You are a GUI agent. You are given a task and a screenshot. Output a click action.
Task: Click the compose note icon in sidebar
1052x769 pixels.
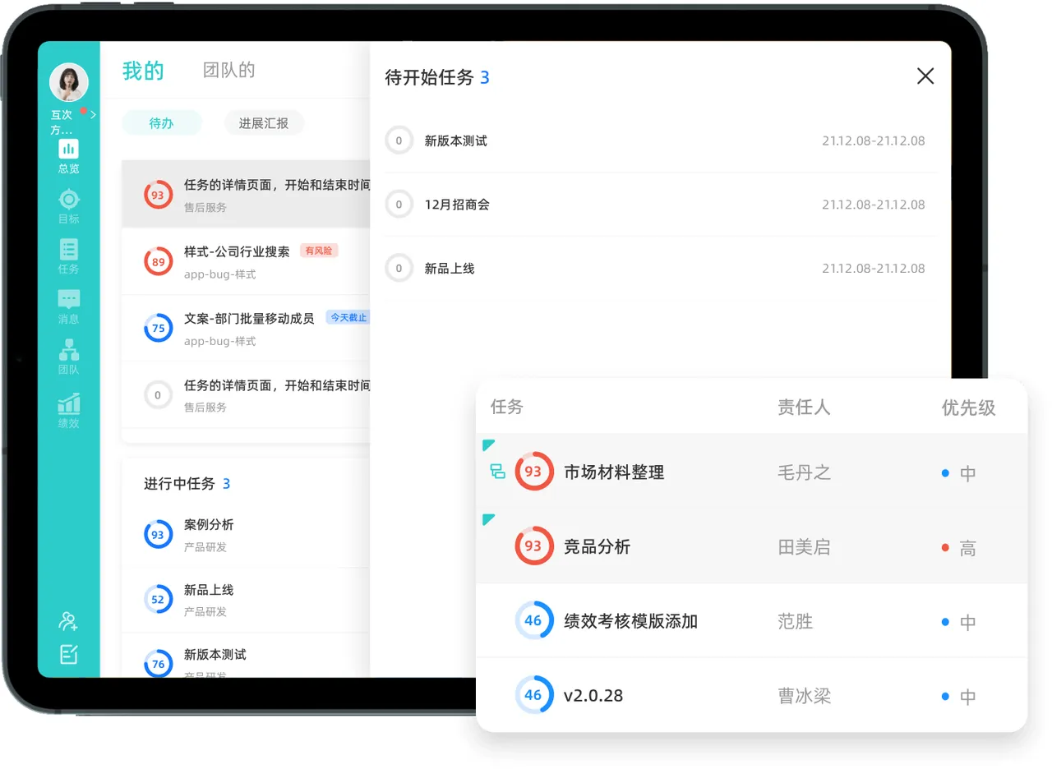(68, 654)
